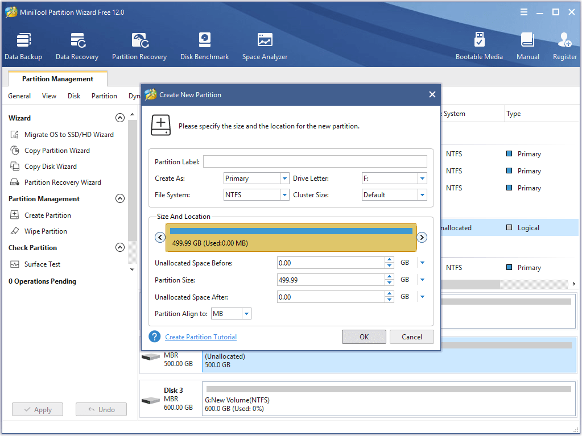Open the Drive Letter dropdown
The height and width of the screenshot is (436, 582).
click(x=422, y=178)
